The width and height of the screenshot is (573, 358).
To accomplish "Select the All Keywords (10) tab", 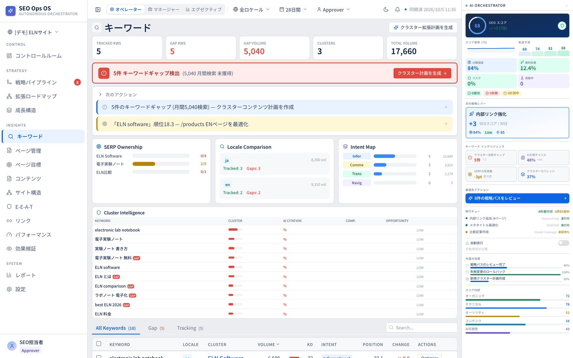I will (116, 328).
